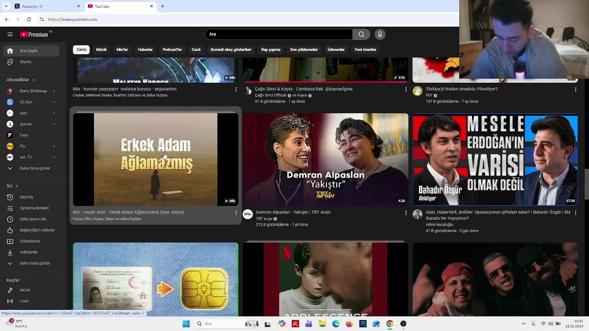Show hidden system tray icons
Screen dimensions: 589x331
tap(524, 324)
